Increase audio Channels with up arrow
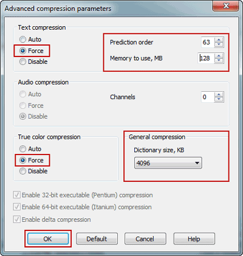 point(219,95)
